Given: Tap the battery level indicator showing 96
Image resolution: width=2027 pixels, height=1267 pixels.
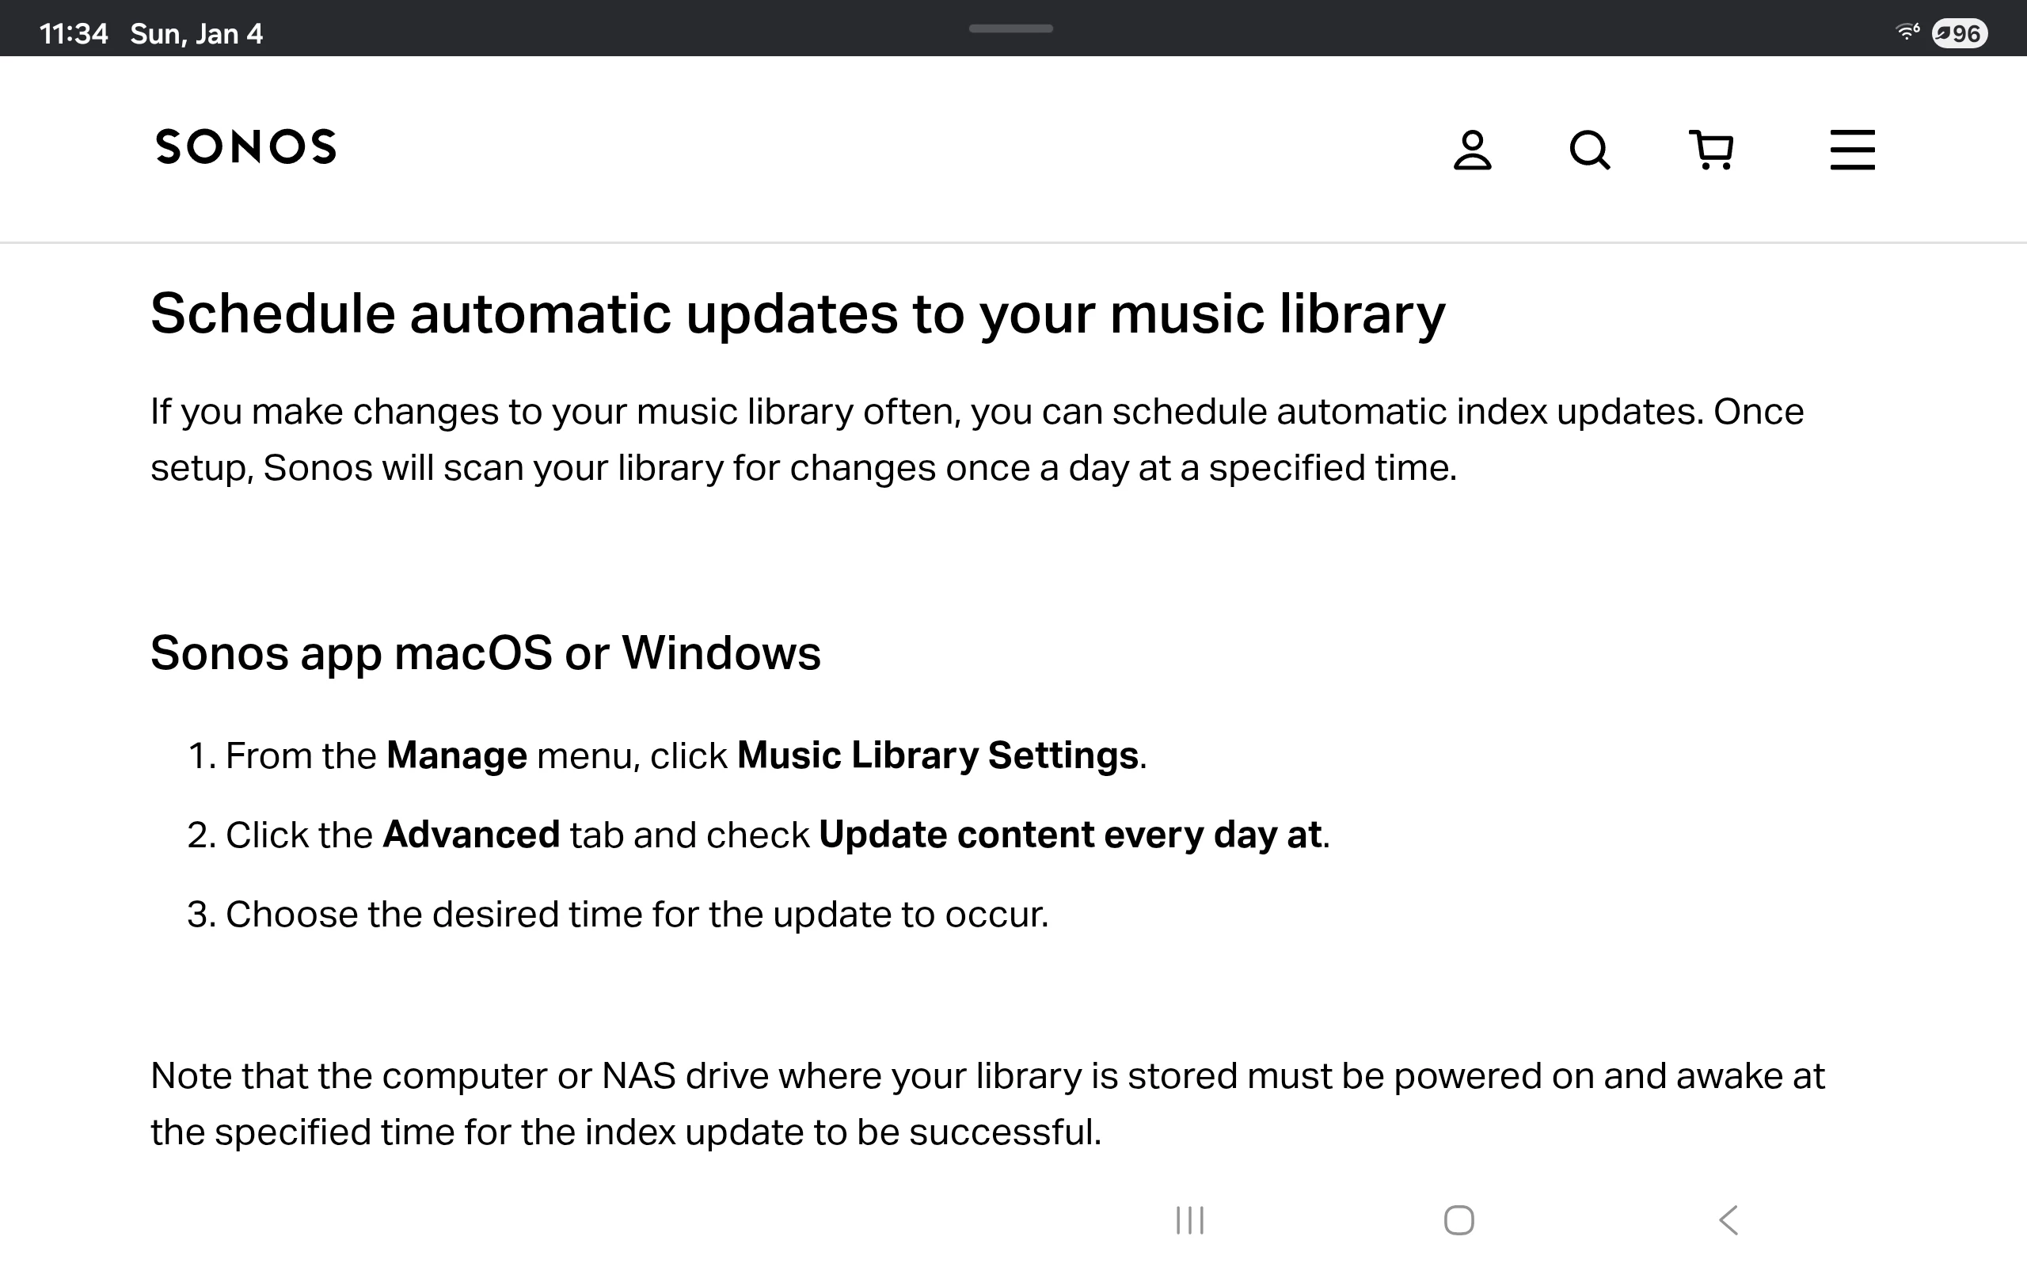Looking at the screenshot, I should pyautogui.click(x=1959, y=33).
